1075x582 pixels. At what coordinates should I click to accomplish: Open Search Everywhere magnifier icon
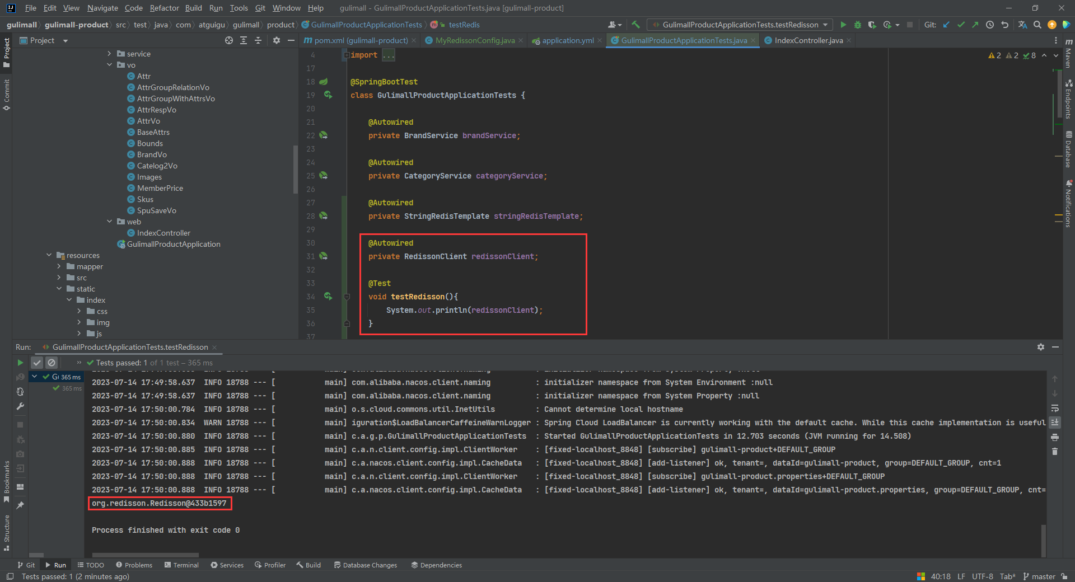(x=1037, y=25)
